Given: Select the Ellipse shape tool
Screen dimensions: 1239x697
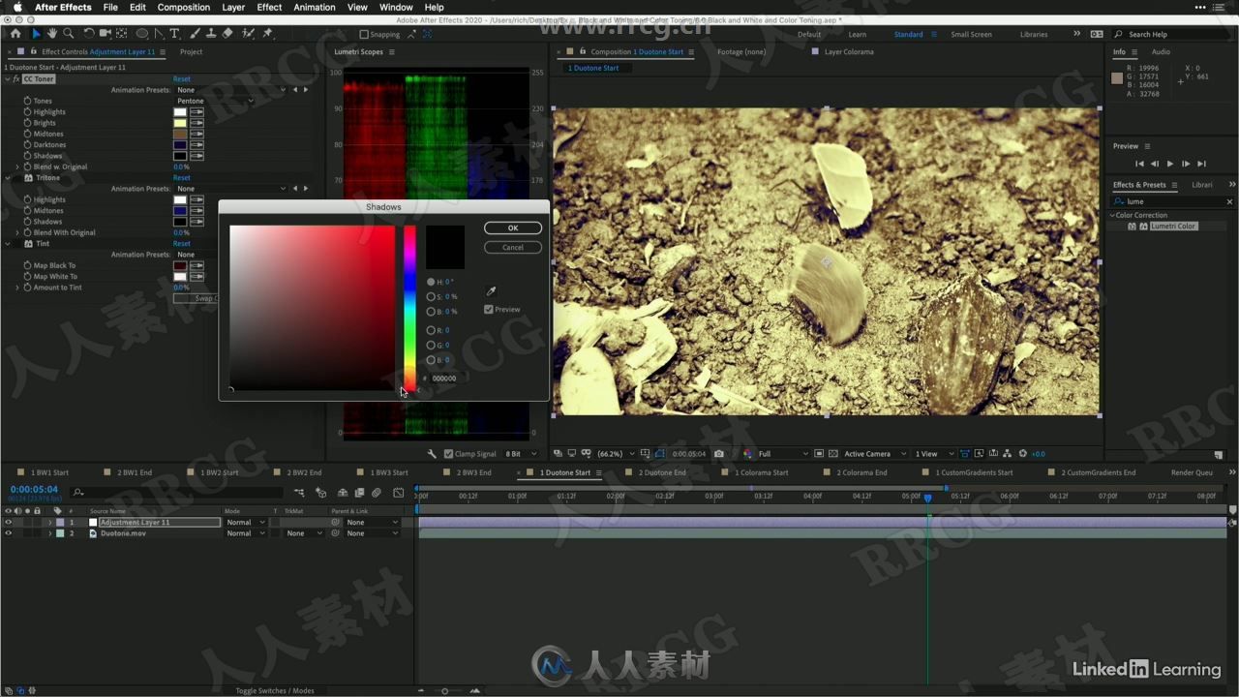Looking at the screenshot, I should [142, 33].
